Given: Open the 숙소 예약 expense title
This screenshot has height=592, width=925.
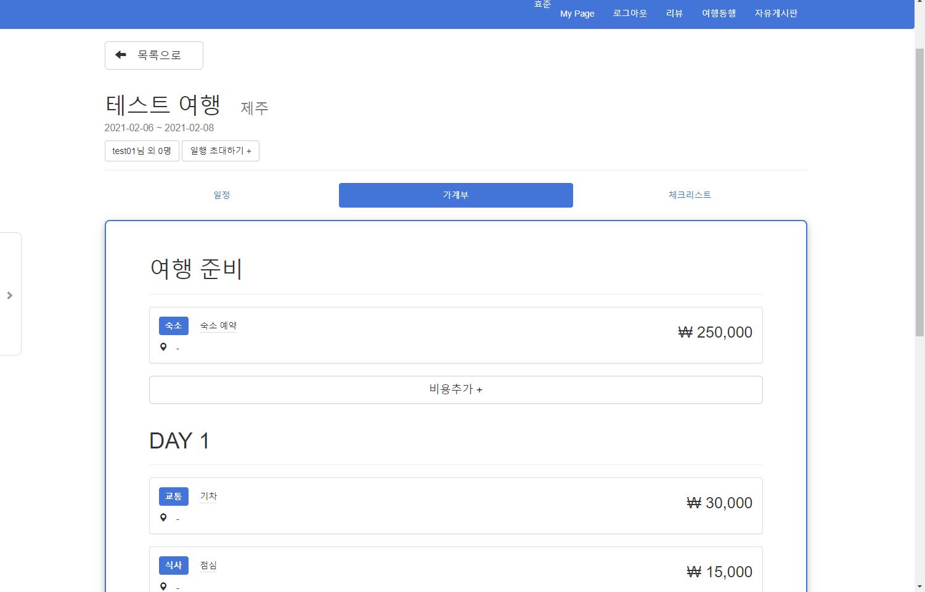Looking at the screenshot, I should (218, 326).
